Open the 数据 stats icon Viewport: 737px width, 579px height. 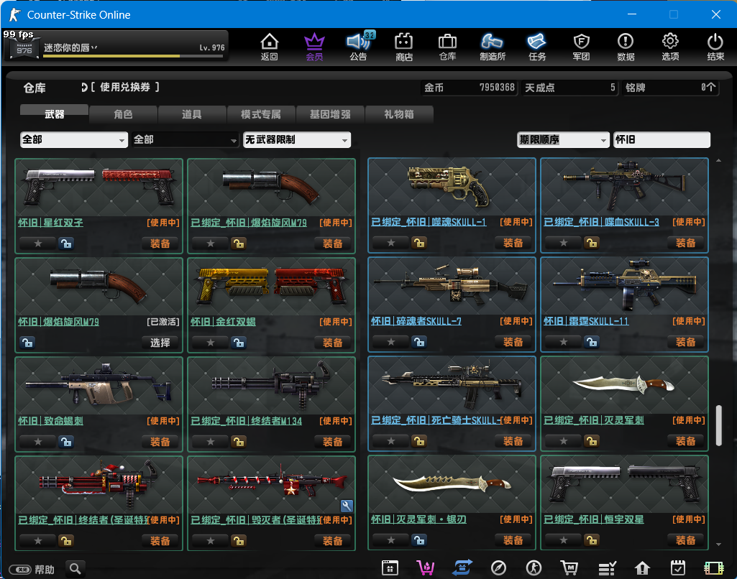[x=626, y=47]
